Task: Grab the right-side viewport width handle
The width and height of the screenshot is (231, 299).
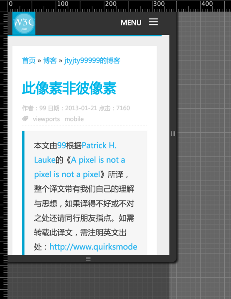Action: pos(173,133)
